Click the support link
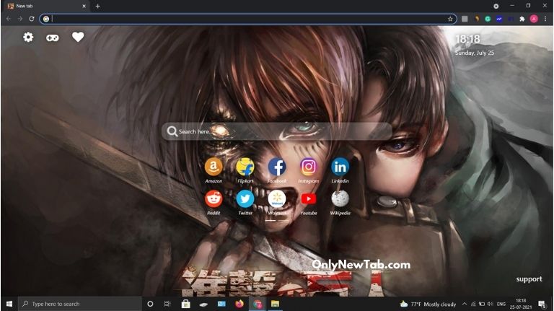 (x=529, y=279)
